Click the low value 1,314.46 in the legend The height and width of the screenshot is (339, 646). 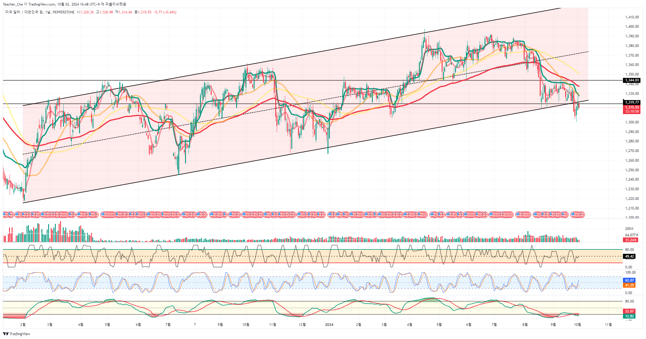tap(125, 12)
